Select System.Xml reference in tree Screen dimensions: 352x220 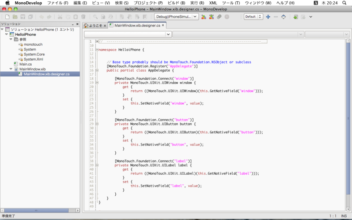33,59
